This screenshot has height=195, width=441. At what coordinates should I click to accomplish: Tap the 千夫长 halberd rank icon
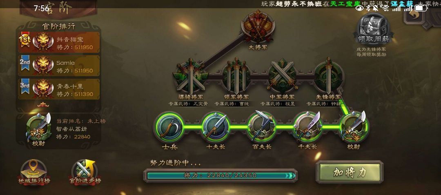(x=308, y=127)
